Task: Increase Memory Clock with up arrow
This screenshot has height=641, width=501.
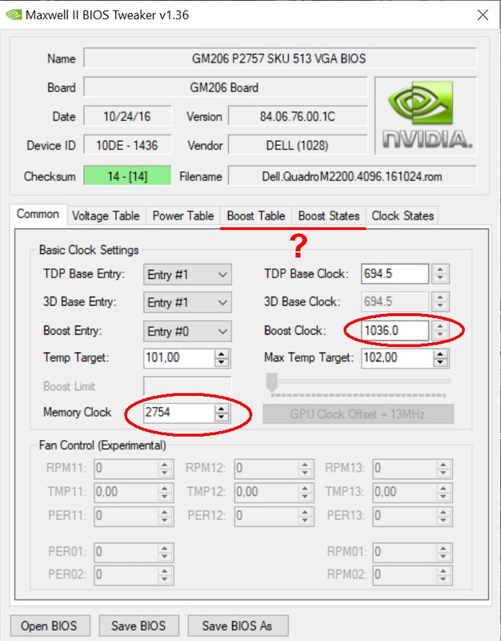Action: (222, 409)
